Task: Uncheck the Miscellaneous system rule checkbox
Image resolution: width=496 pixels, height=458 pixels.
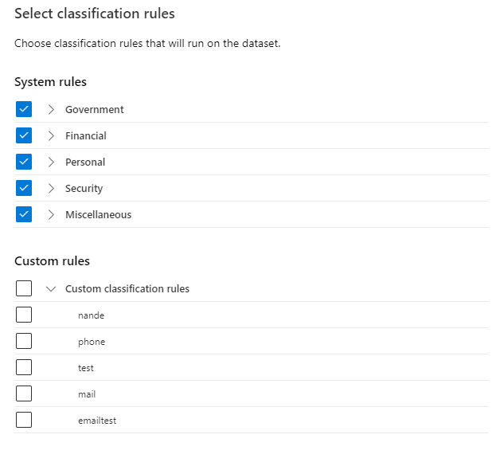Action: point(24,214)
